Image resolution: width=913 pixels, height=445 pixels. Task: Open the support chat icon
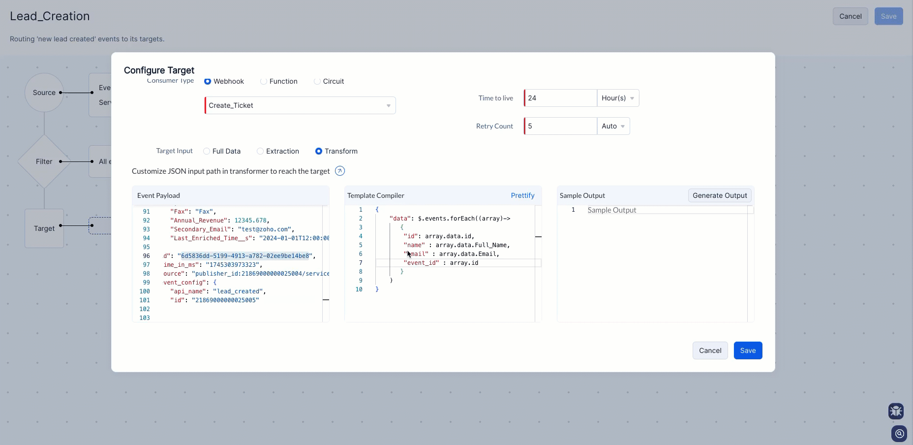[899, 434]
